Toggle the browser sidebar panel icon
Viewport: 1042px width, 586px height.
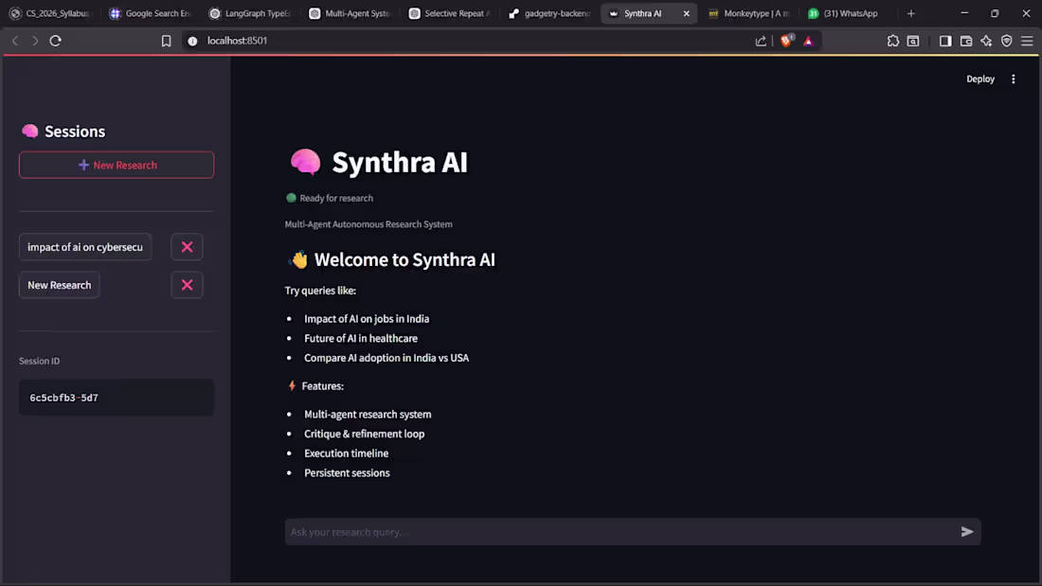[945, 41]
